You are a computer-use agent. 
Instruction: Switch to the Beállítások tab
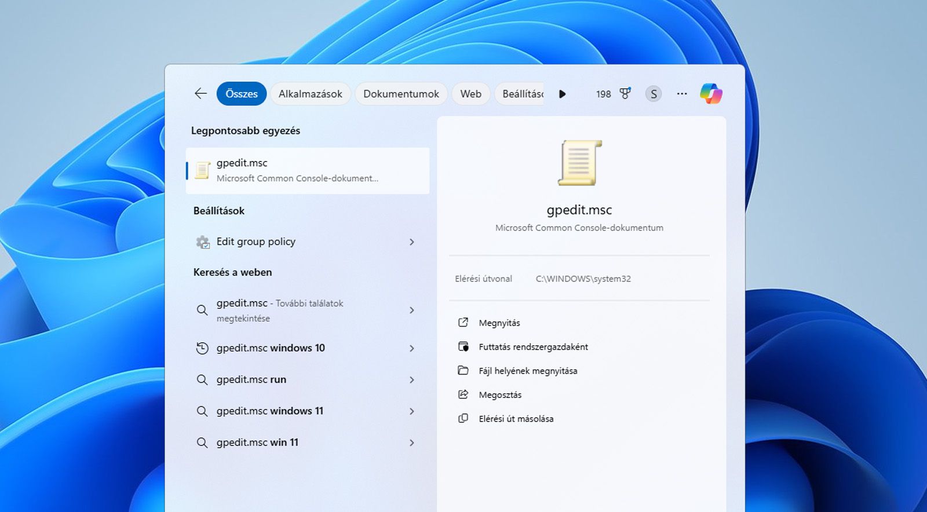(x=520, y=94)
